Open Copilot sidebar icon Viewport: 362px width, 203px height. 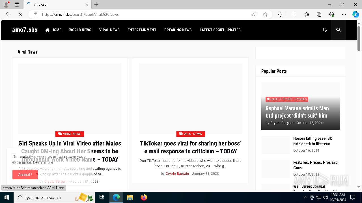tap(355, 14)
